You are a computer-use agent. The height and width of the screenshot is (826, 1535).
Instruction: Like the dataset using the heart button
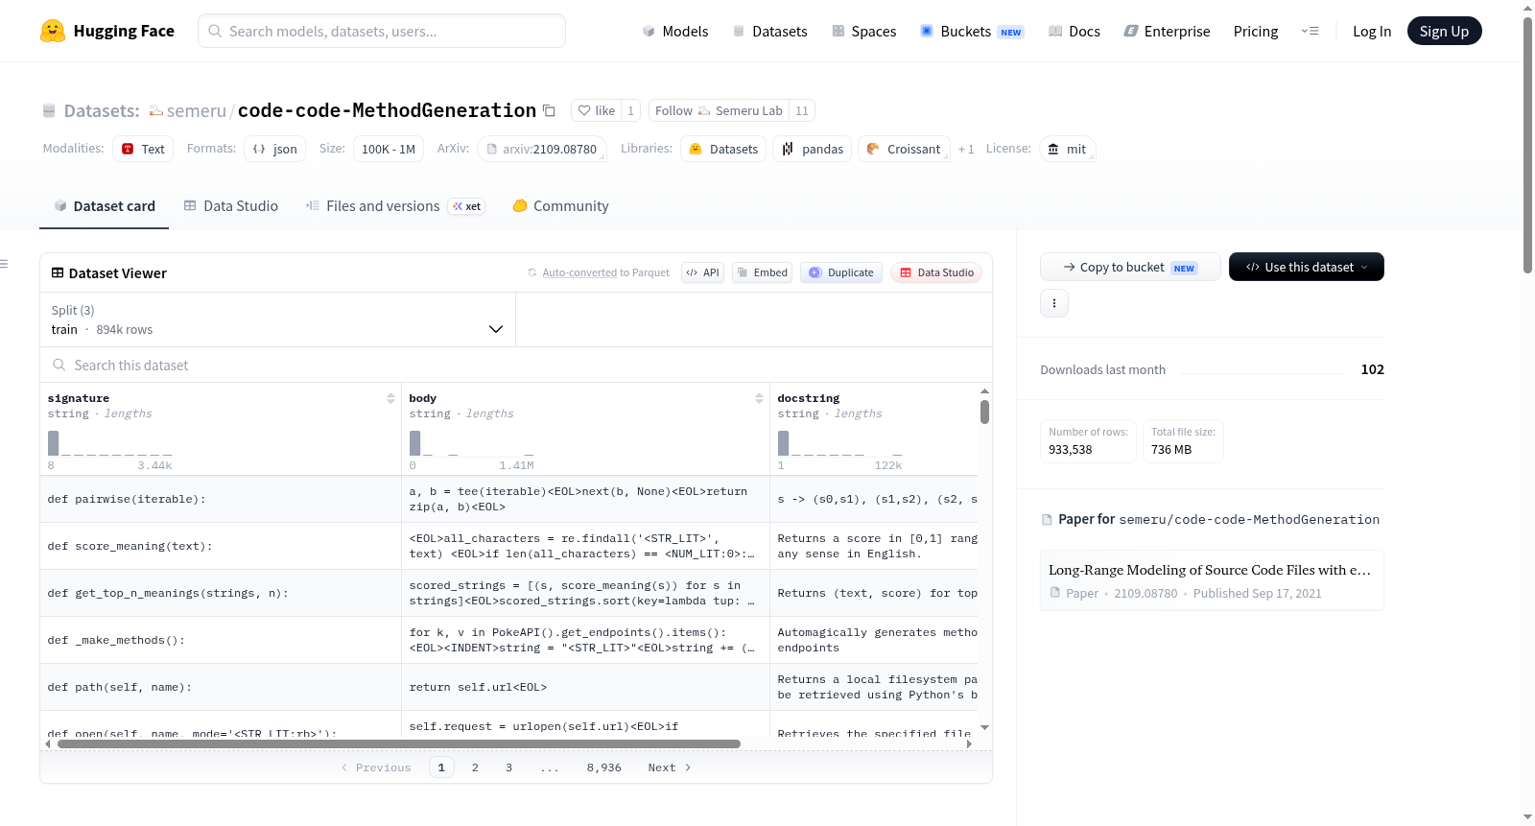click(x=596, y=110)
